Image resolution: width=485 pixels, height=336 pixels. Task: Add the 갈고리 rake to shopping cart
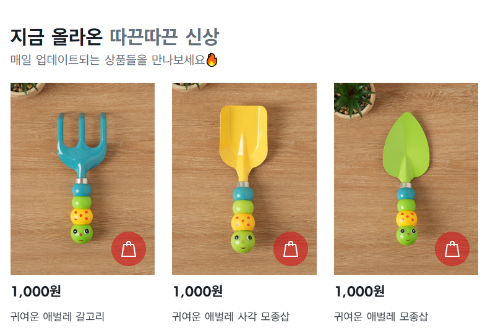[x=129, y=248]
